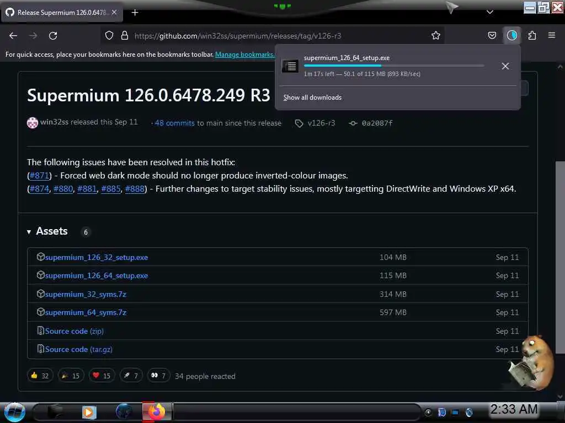Close the Release Supermium tab

(114, 12)
